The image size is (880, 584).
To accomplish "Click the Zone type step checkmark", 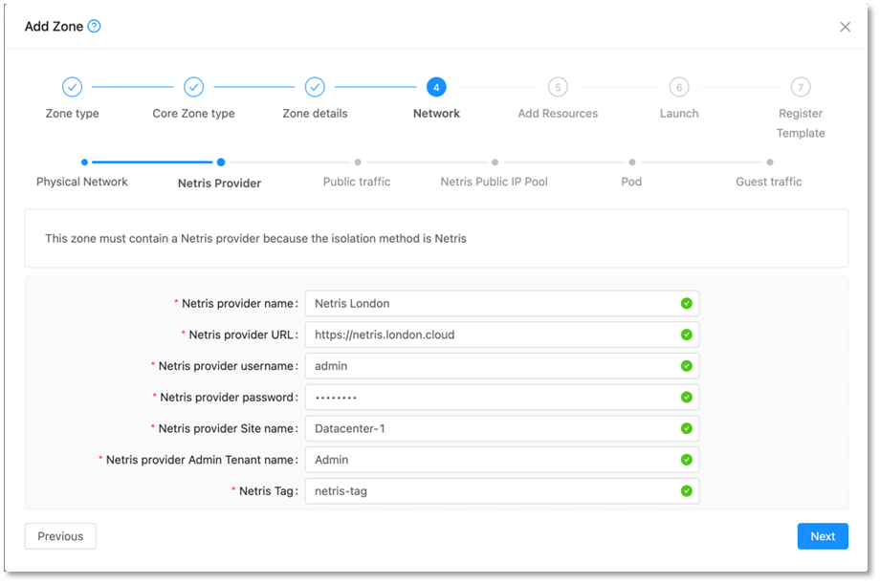I will (x=72, y=87).
